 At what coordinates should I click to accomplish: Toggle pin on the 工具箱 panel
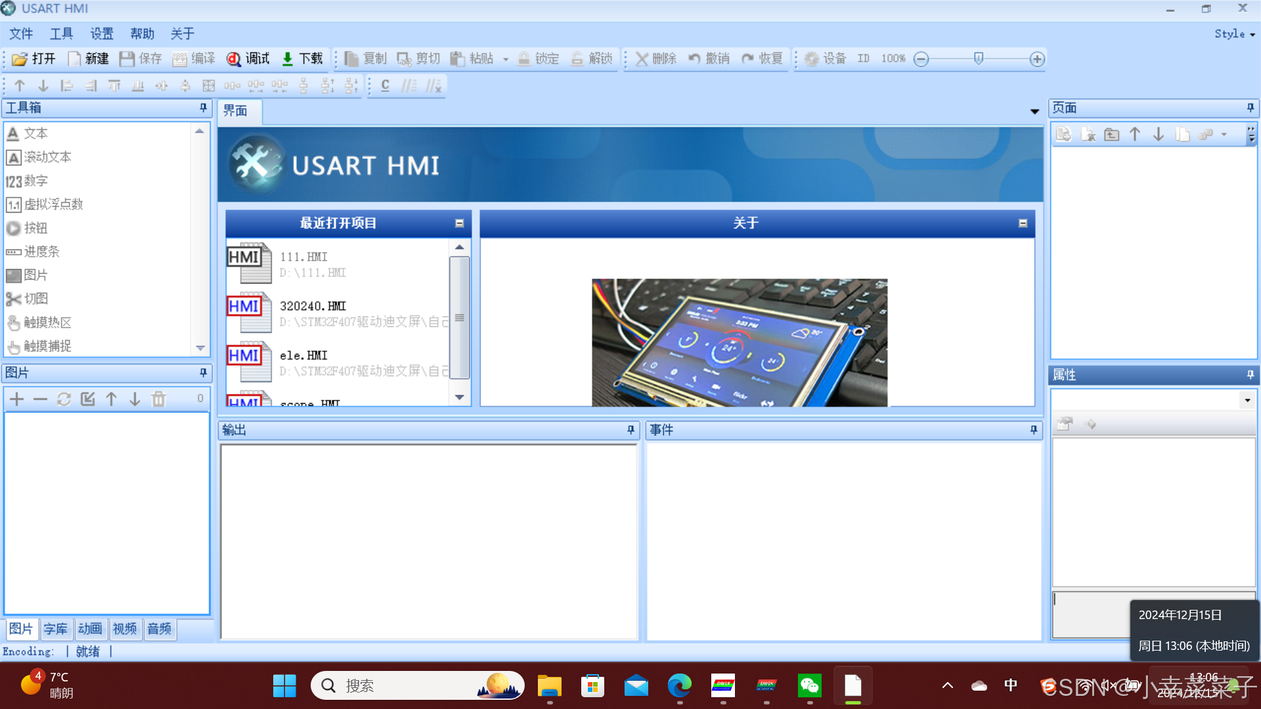coord(203,108)
